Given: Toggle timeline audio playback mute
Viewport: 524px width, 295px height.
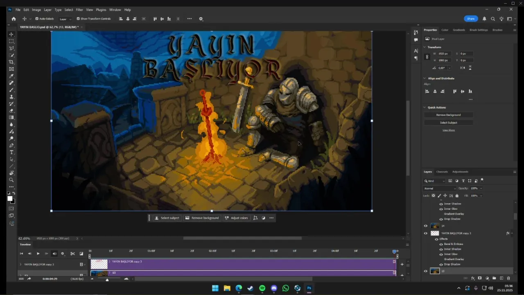Looking at the screenshot, I should point(54,254).
